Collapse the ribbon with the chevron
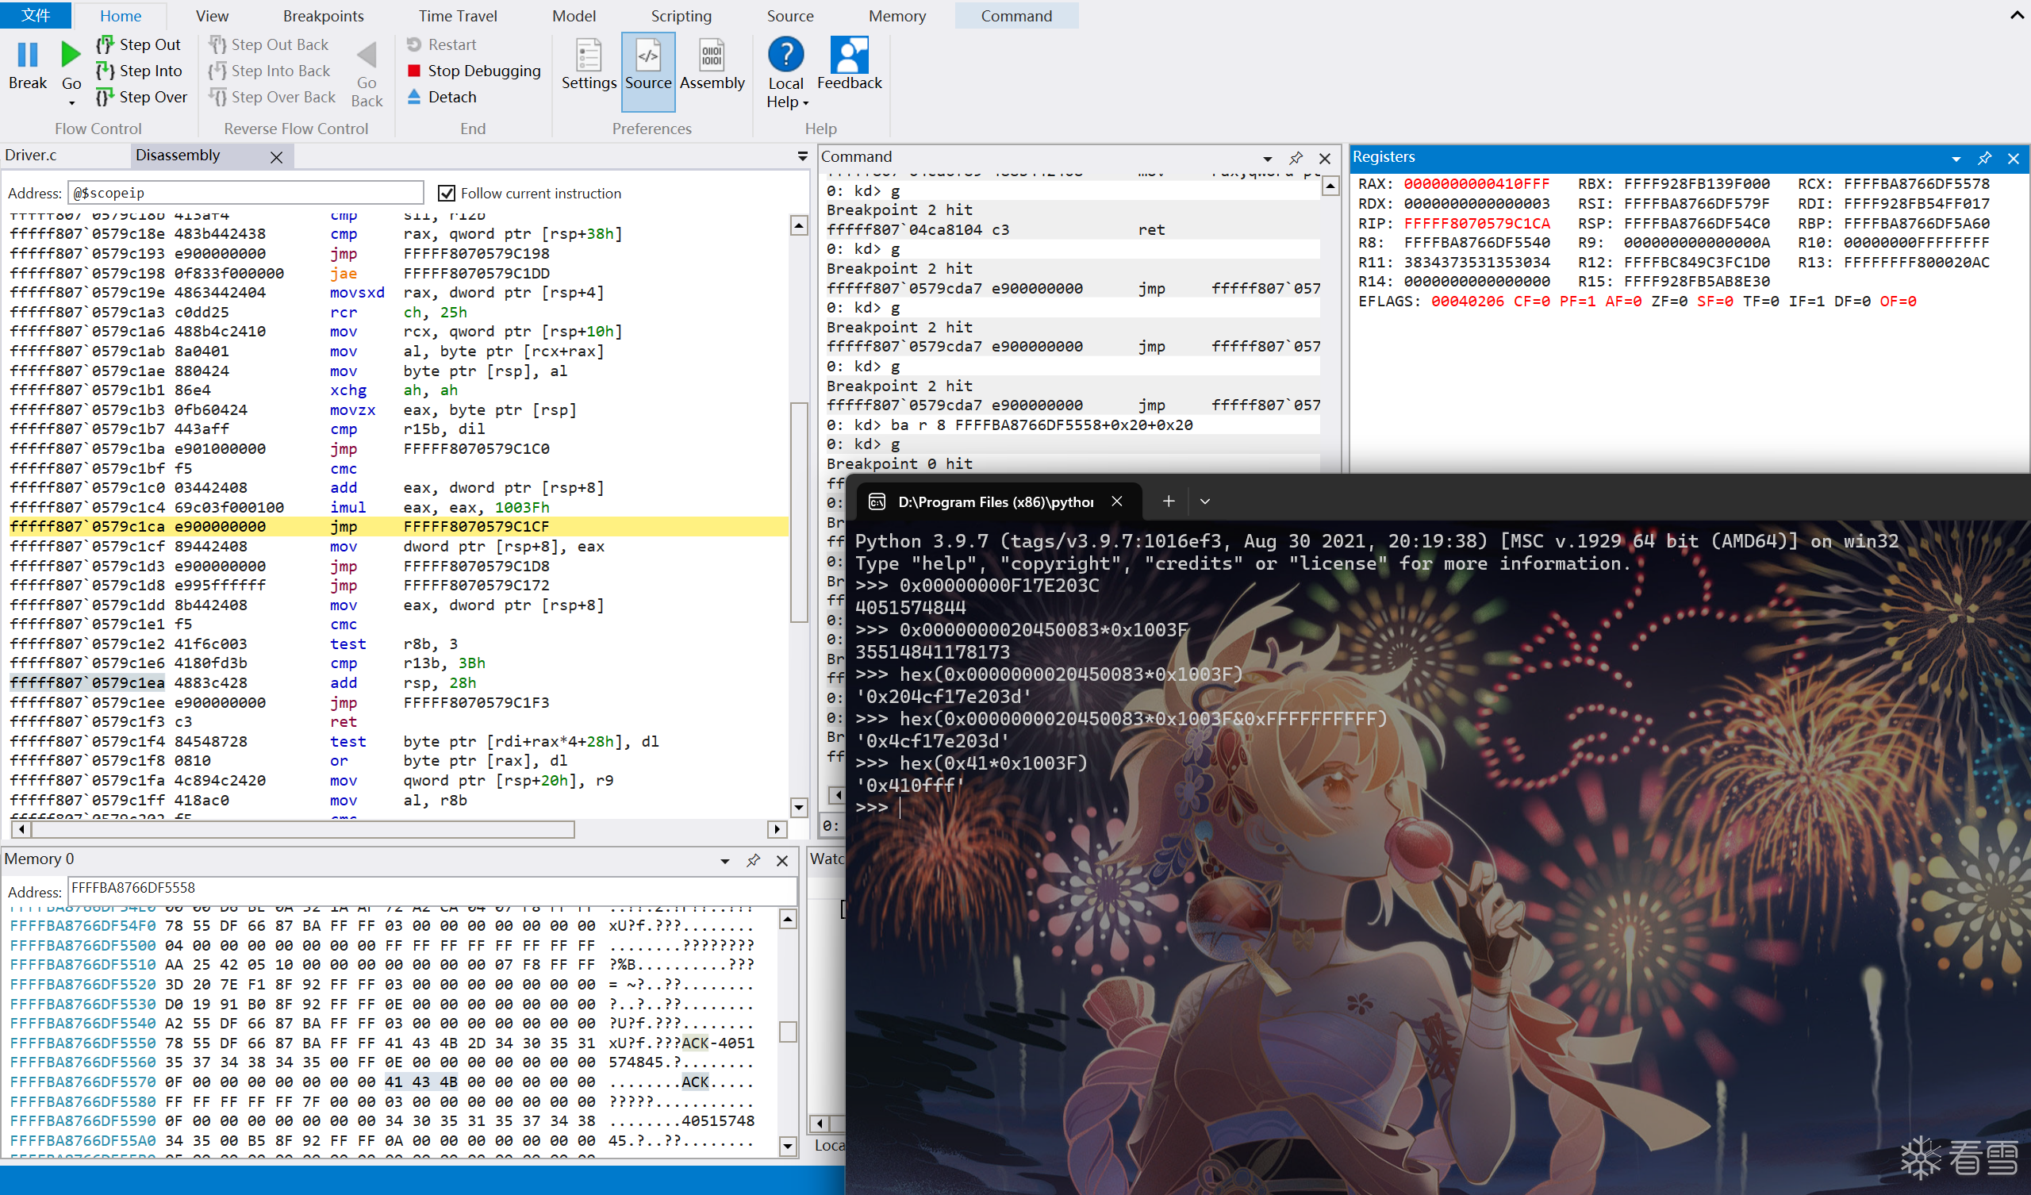This screenshot has height=1195, width=2031. pyautogui.click(x=2017, y=14)
